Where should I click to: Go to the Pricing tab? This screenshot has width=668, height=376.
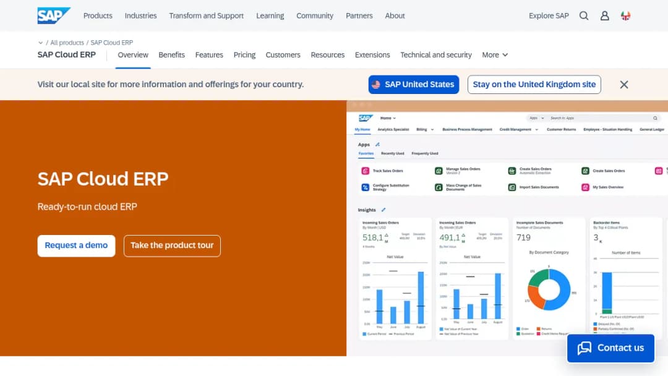(244, 55)
